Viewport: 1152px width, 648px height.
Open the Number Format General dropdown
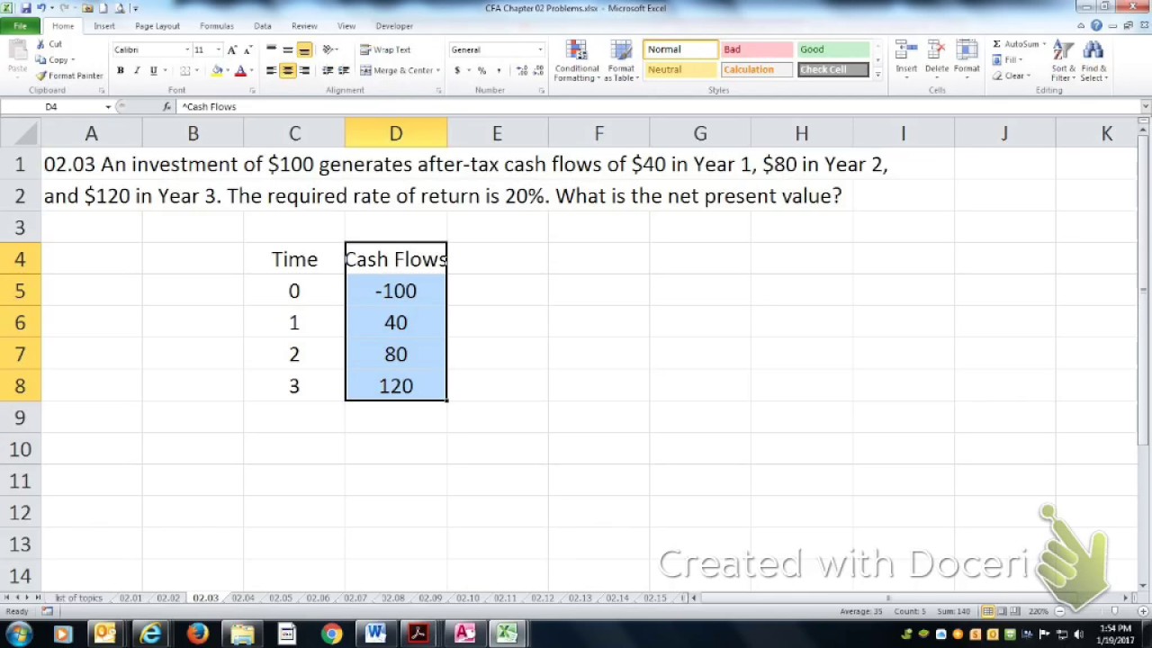click(540, 49)
